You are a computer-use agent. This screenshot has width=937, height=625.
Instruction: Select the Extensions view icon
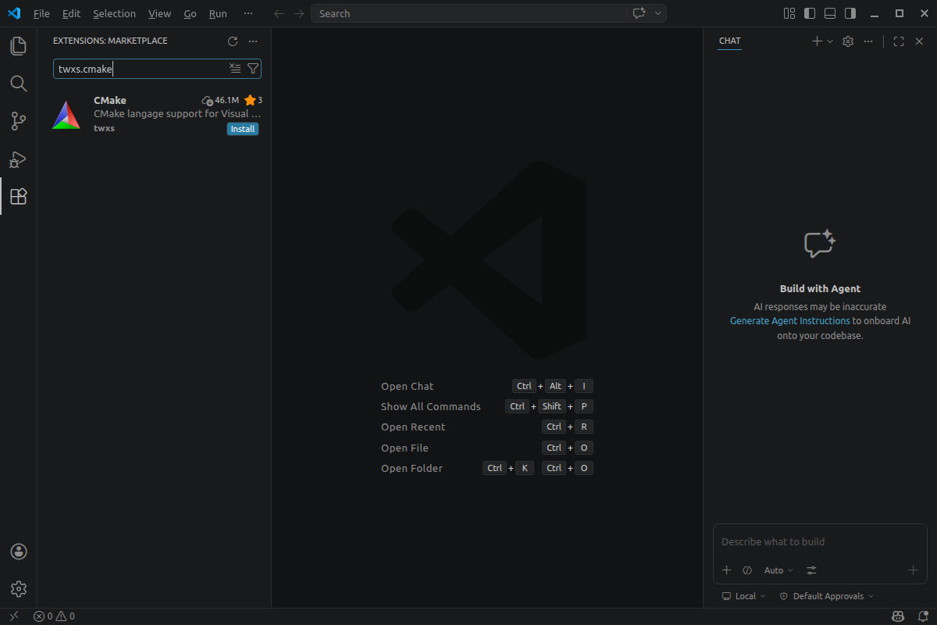click(x=18, y=196)
